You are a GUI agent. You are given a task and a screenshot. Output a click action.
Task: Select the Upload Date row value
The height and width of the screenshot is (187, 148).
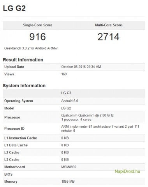click(81, 67)
